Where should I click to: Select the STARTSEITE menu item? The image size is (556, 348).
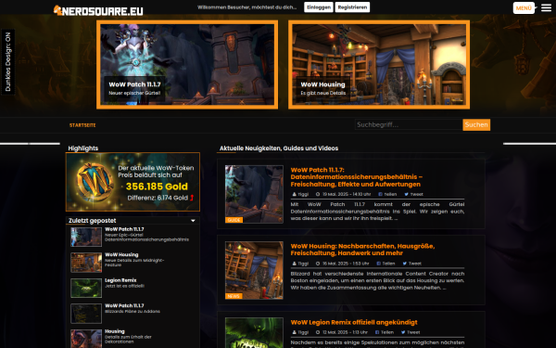(x=82, y=125)
